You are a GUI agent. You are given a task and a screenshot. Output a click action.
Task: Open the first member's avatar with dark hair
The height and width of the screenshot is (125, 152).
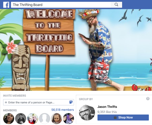[9, 118]
